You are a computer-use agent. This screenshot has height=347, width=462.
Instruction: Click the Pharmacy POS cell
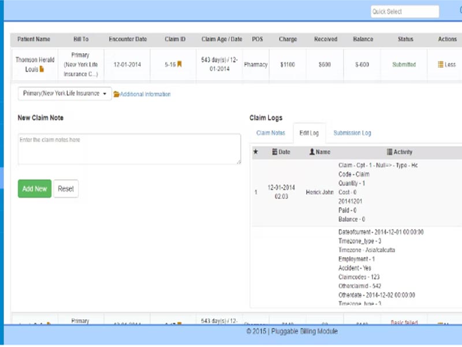click(255, 64)
